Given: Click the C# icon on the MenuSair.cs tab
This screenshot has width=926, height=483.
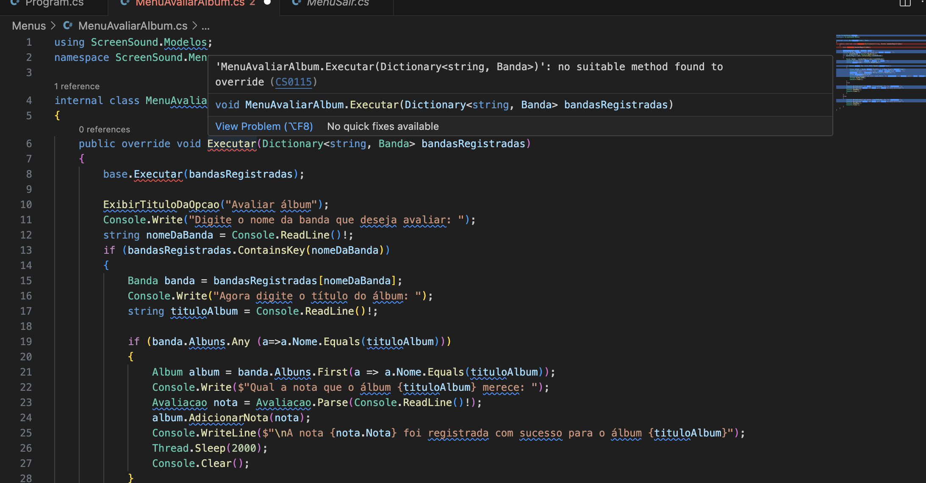Looking at the screenshot, I should coord(297,3).
